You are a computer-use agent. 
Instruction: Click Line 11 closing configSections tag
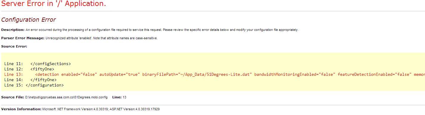click(x=51, y=64)
